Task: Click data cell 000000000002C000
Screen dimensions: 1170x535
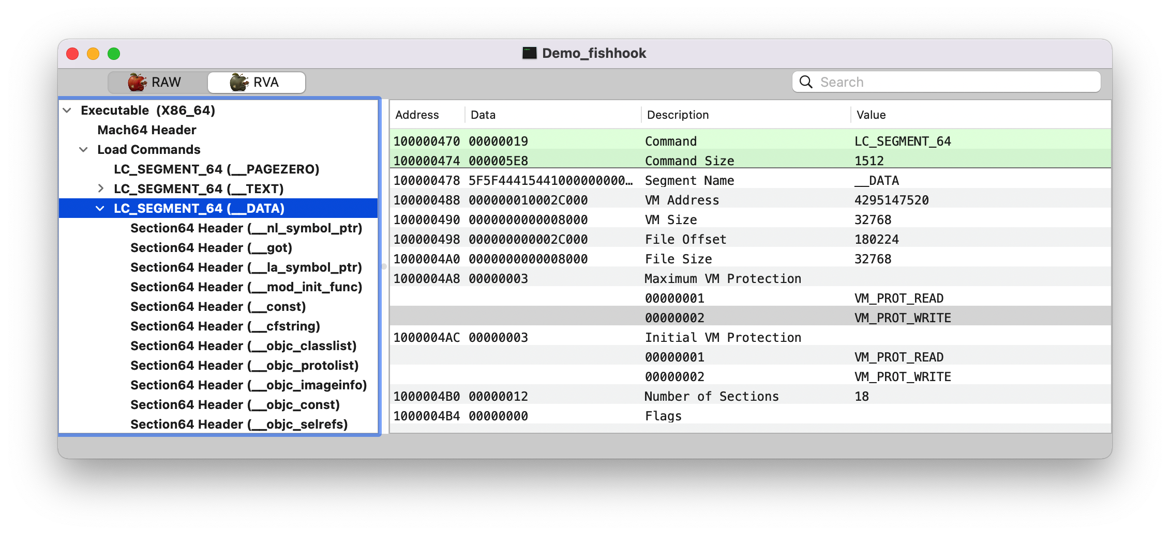Action: (x=528, y=240)
